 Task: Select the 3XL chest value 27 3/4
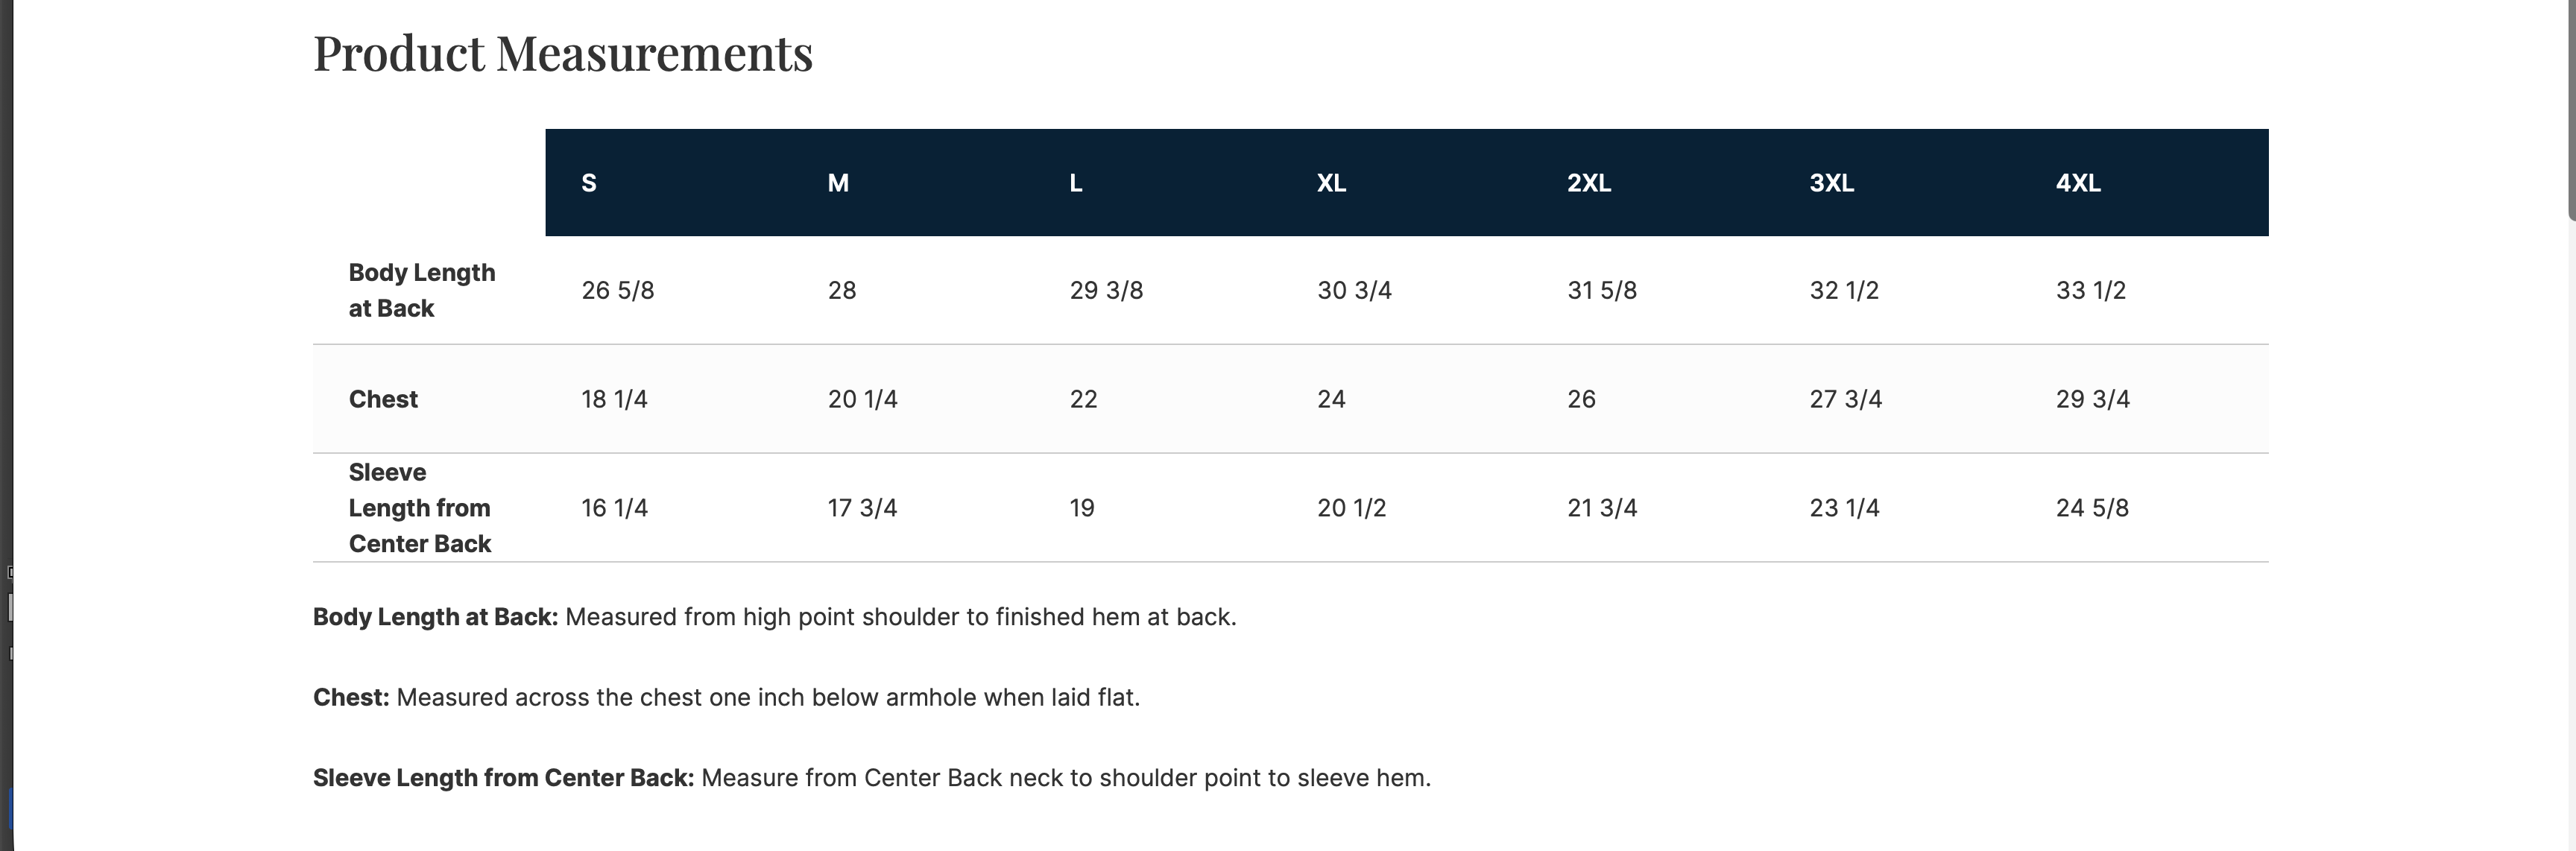click(x=1845, y=399)
